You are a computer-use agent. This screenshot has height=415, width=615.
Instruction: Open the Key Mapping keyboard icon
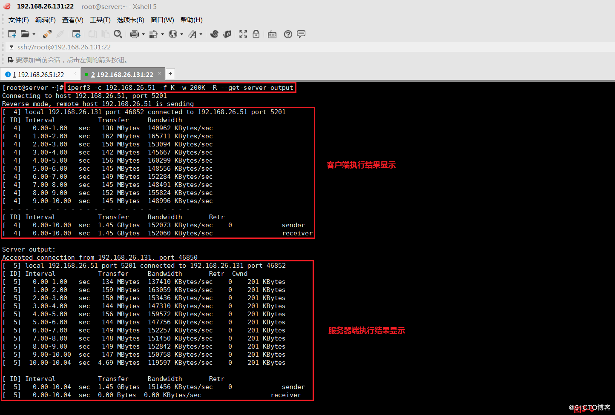[272, 34]
